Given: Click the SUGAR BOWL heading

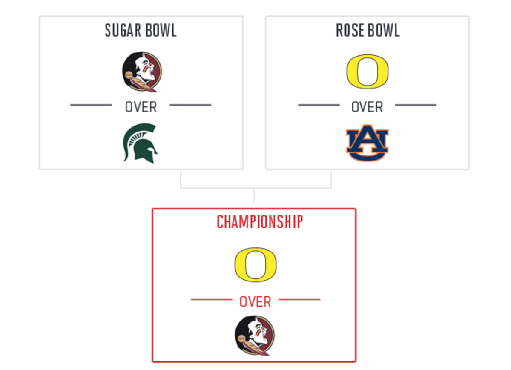Looking at the screenshot, I should pyautogui.click(x=141, y=31).
